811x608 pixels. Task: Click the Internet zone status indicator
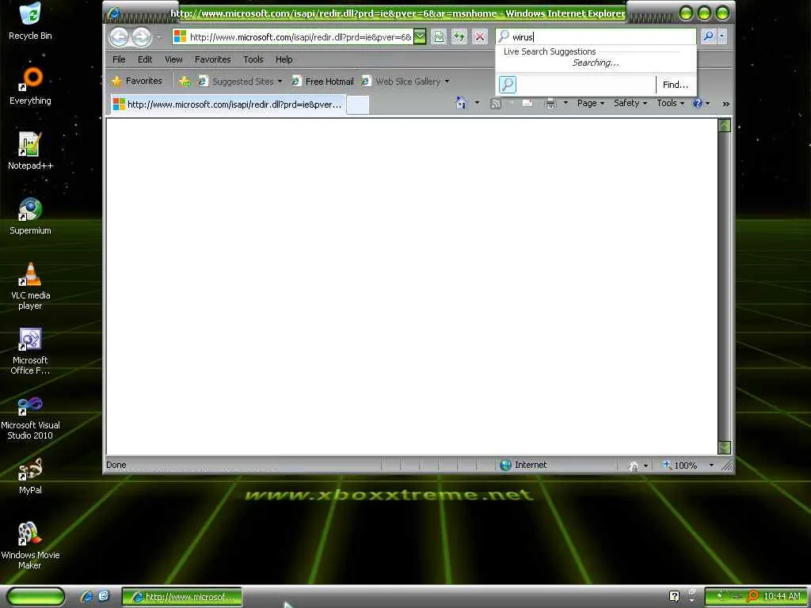(x=524, y=465)
